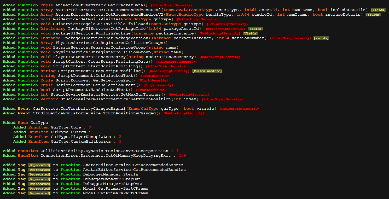
Task: Click ScriptDocument:GetSelectionEnd text
Action: [x=93, y=80]
